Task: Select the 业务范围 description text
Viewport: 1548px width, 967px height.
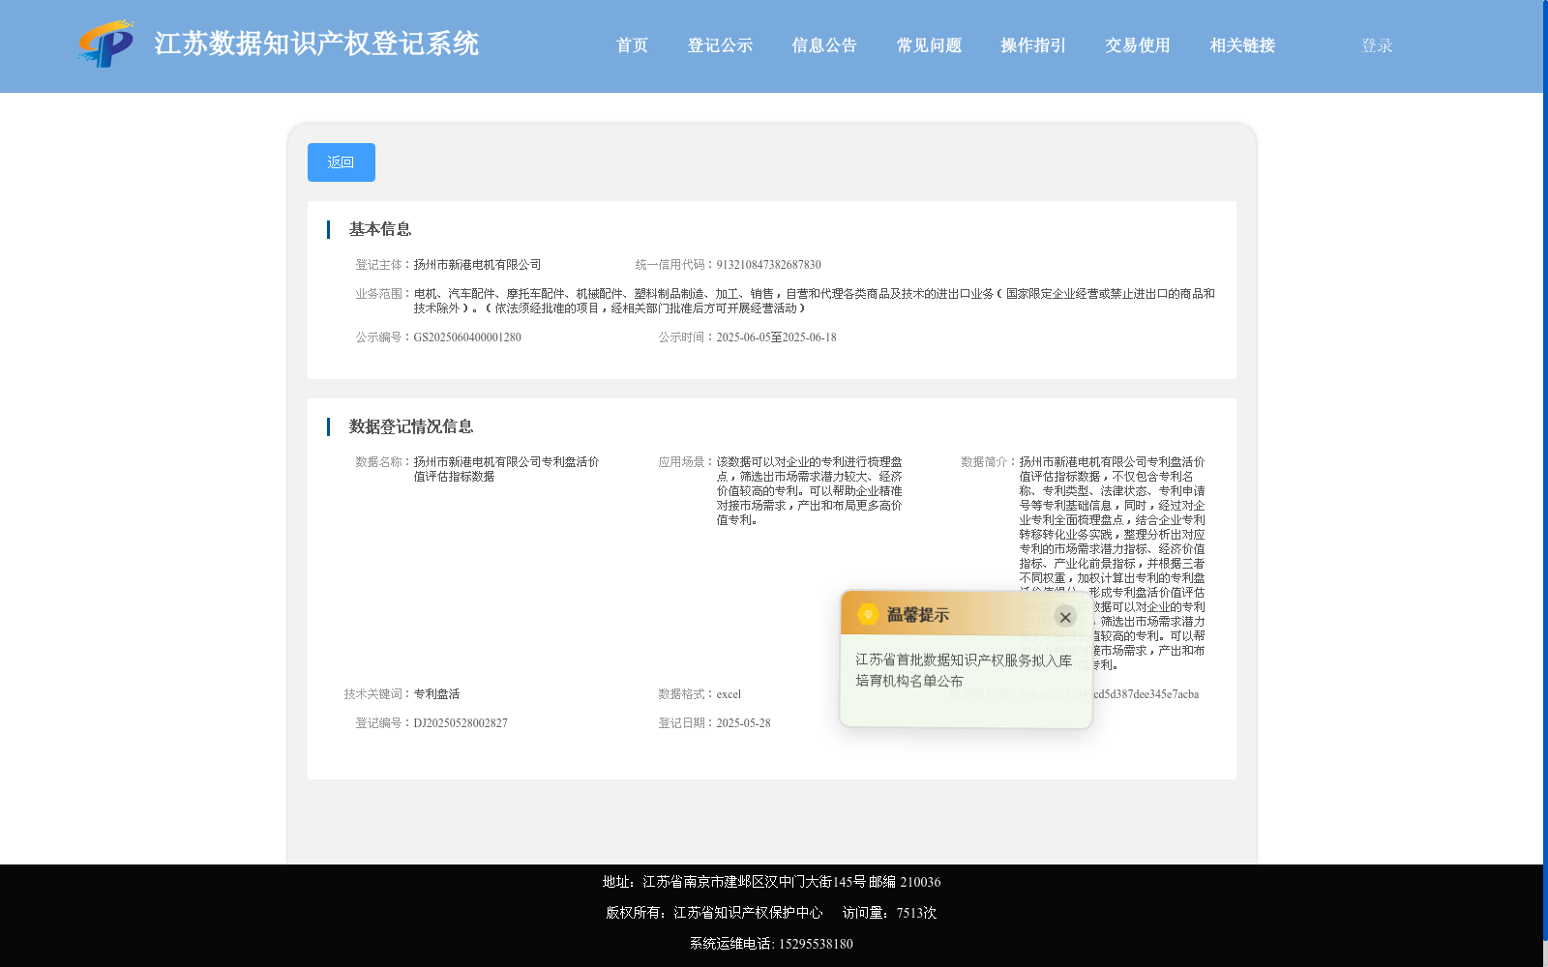Action: 814,301
